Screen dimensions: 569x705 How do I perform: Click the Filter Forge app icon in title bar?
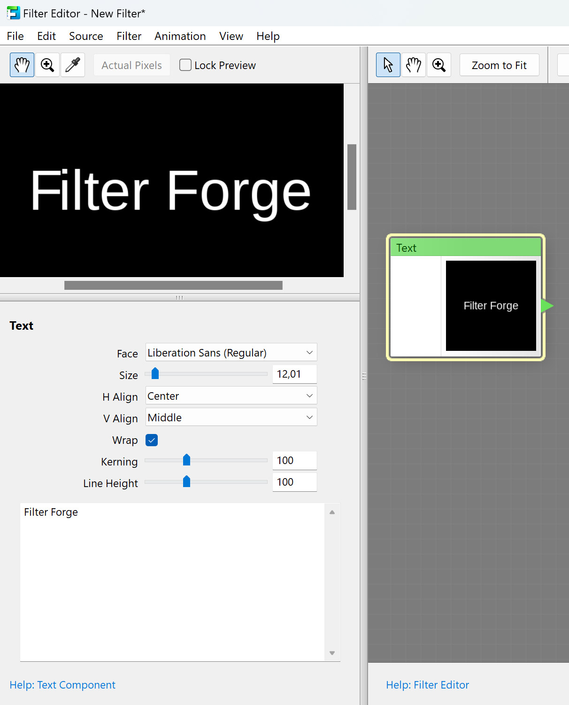13,13
